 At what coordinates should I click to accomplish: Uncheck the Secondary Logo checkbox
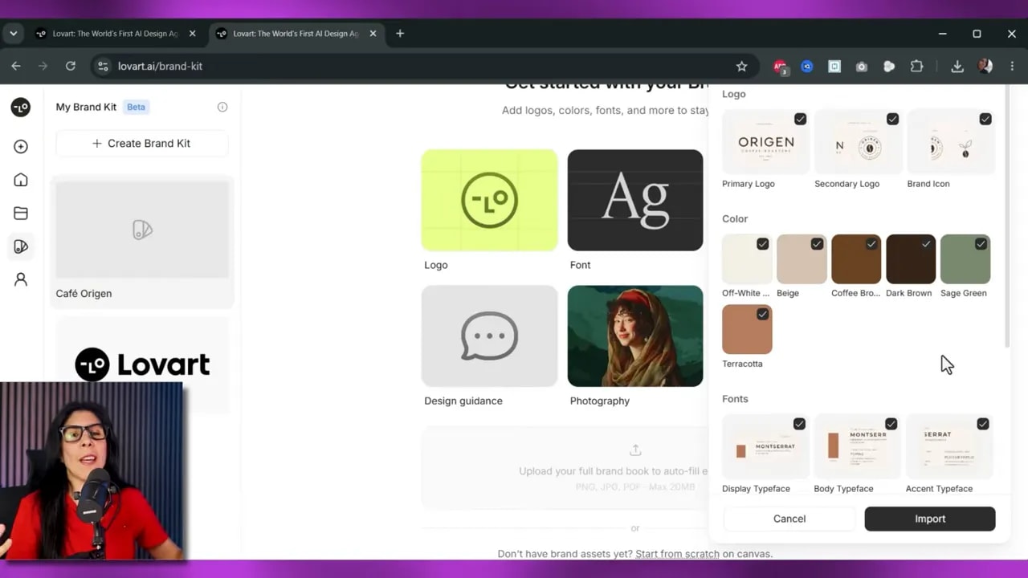coord(892,119)
